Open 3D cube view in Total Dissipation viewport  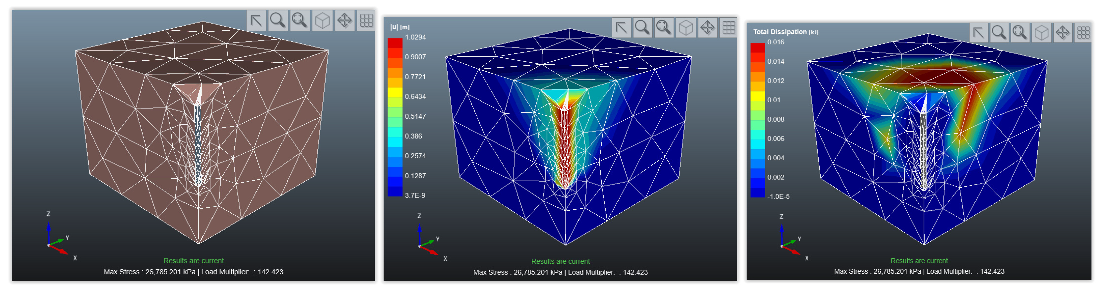[x=1041, y=32]
